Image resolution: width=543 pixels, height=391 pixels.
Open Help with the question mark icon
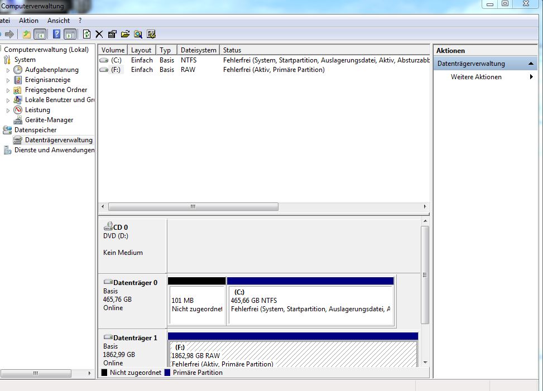[56, 34]
